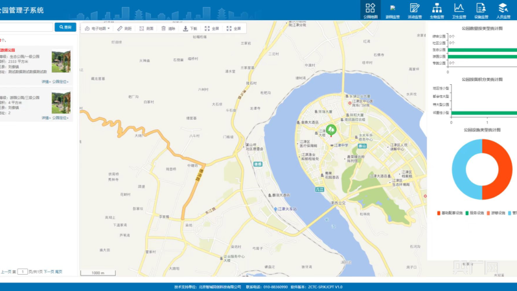Click the orange-red half of donut chart
The image size is (517, 291).
[504, 169]
